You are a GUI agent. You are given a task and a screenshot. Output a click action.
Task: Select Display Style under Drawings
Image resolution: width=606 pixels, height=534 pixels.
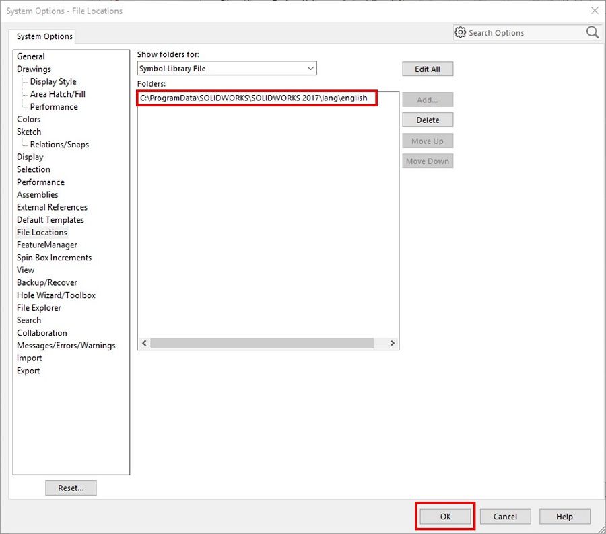click(x=53, y=81)
